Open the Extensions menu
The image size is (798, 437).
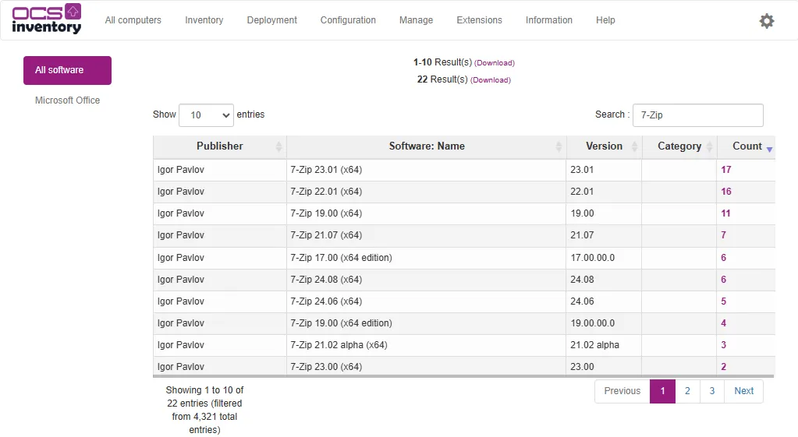[480, 20]
